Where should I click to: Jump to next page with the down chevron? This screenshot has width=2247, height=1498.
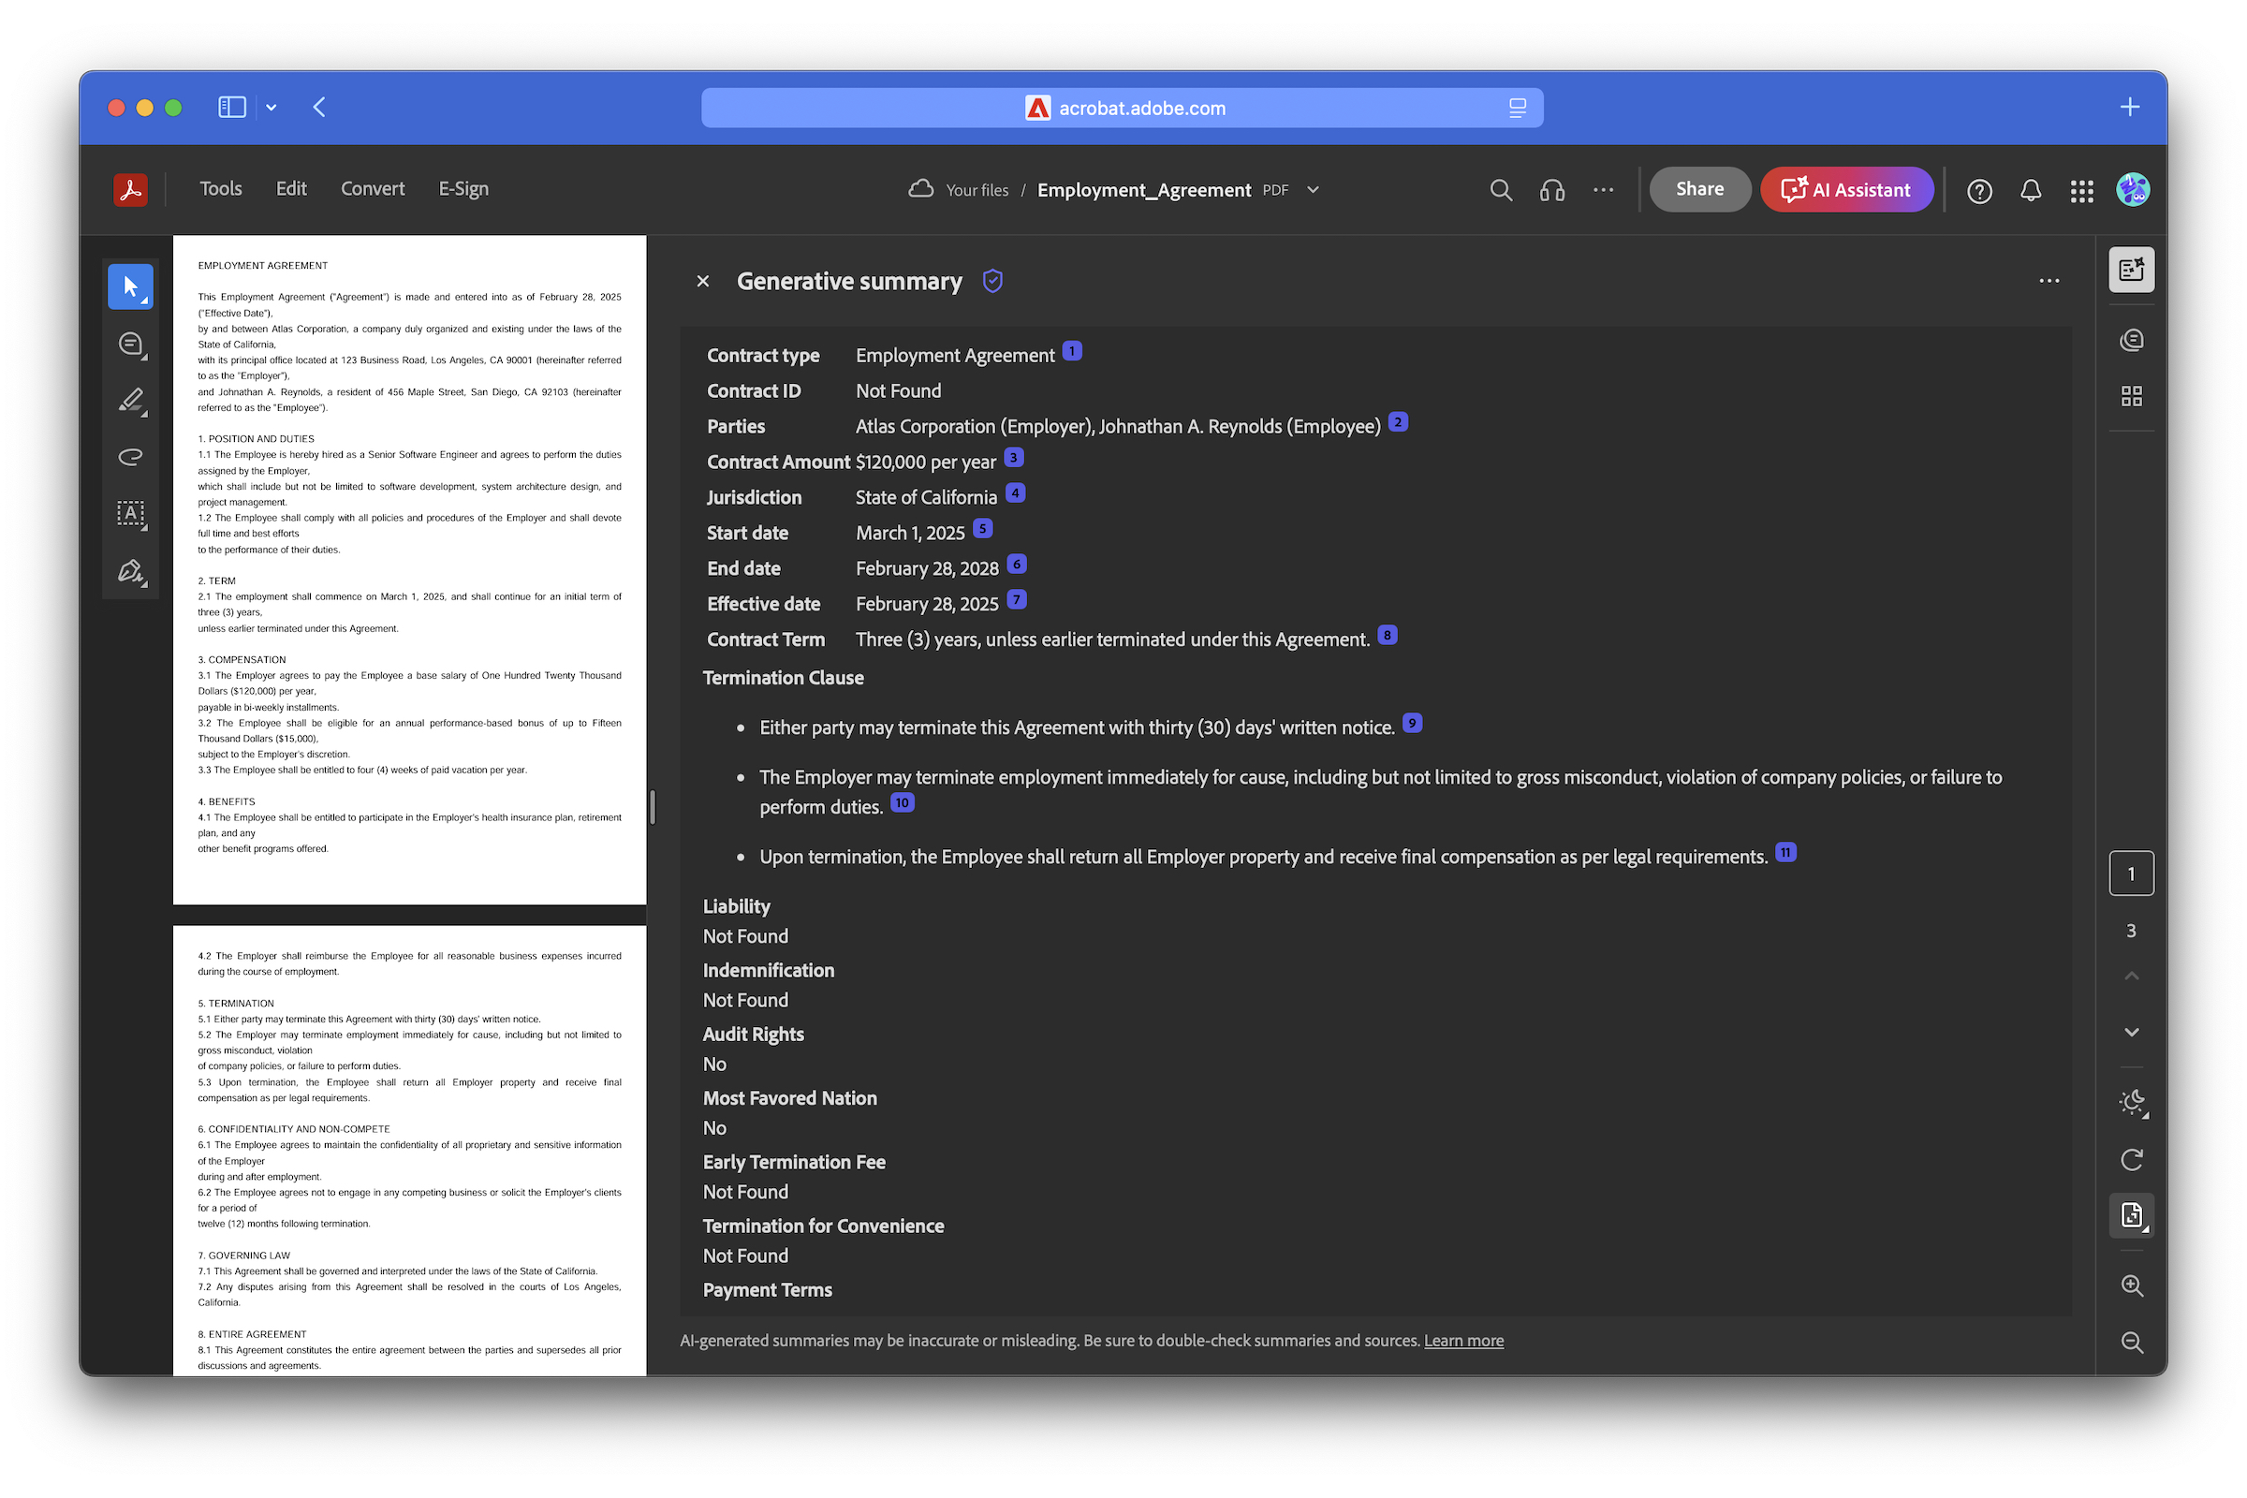(2133, 1032)
